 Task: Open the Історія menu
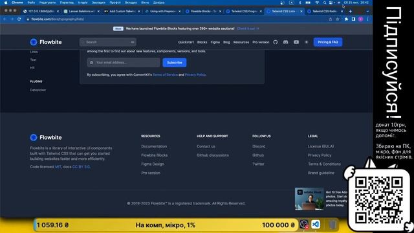click(83, 3)
